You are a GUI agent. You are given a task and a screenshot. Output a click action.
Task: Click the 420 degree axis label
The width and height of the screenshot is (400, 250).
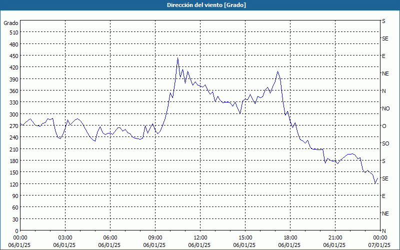(x=14, y=67)
